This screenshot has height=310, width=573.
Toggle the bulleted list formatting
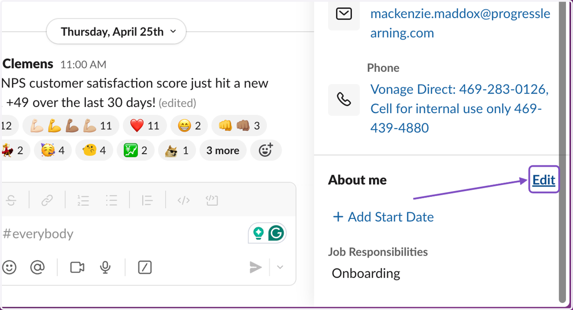[112, 201]
